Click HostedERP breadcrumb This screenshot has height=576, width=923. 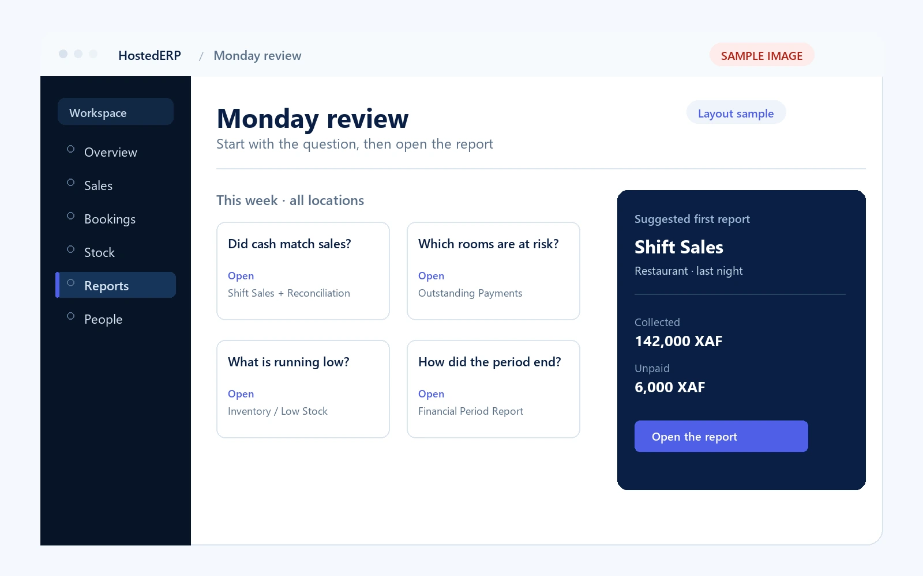coord(149,55)
